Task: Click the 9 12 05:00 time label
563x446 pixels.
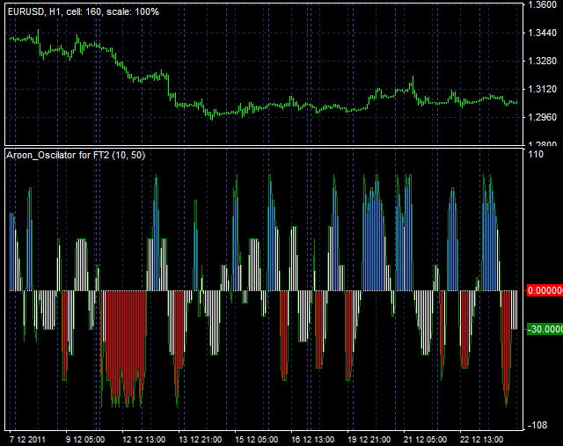Action: coord(85,440)
